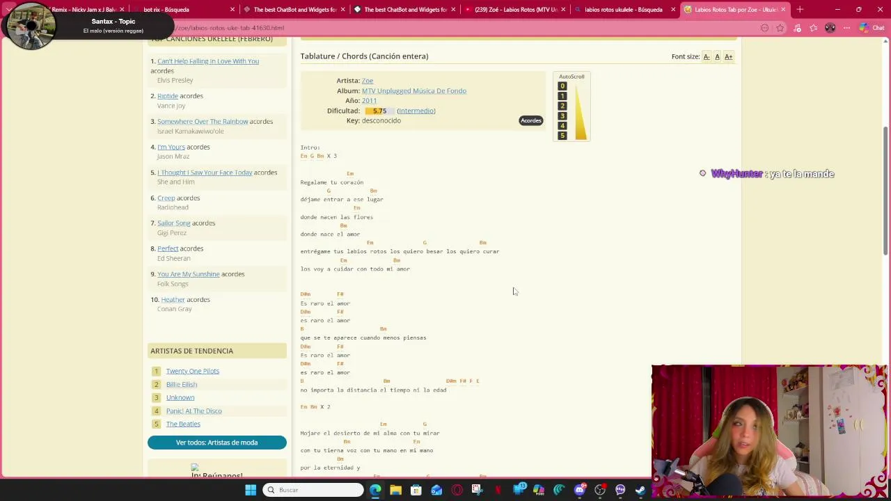891x501 pixels.
Task: Click the page vertical scrollbar
Action: coord(886,191)
